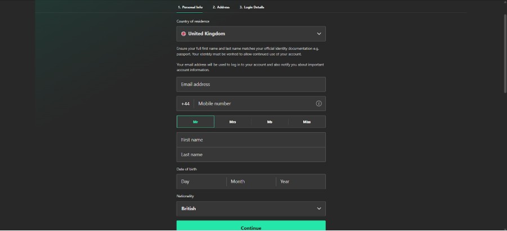Go to the Address step tab
Image resolution: width=507 pixels, height=231 pixels.
[221, 7]
